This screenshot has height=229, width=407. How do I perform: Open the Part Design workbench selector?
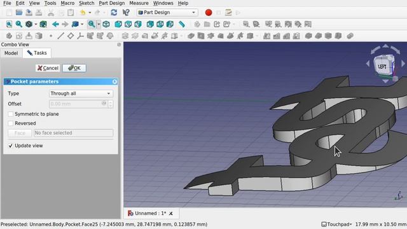(167, 13)
